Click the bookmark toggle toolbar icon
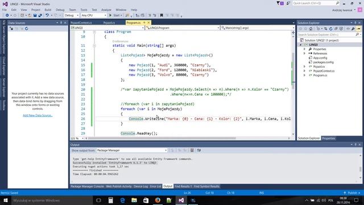 (x=162, y=15)
